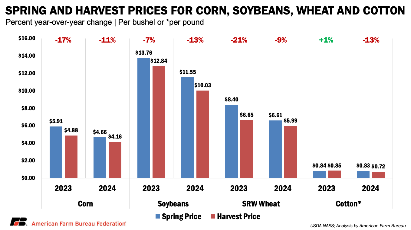This screenshot has width=411, height=230.
Task: Click the Soybeans 2023 spring bar labeled $13.76
Action: (144, 118)
